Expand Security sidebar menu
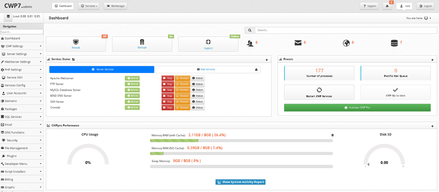 (x=21, y=140)
